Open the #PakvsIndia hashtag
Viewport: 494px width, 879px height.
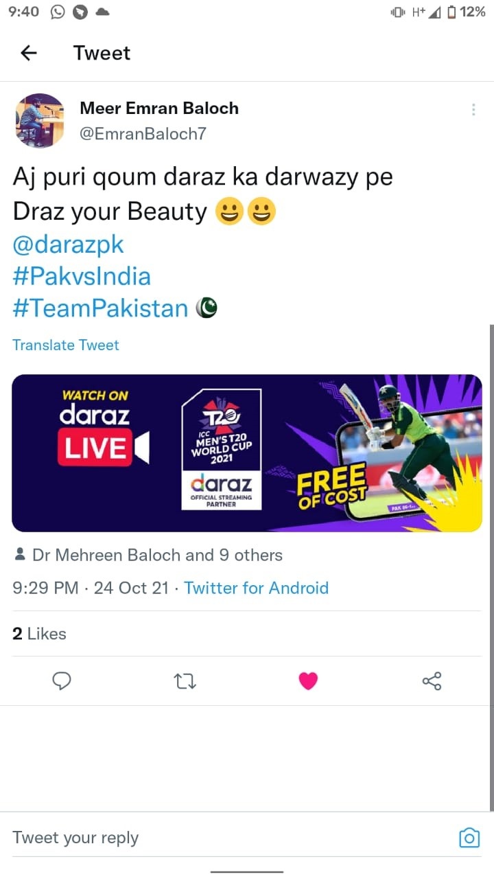(82, 276)
